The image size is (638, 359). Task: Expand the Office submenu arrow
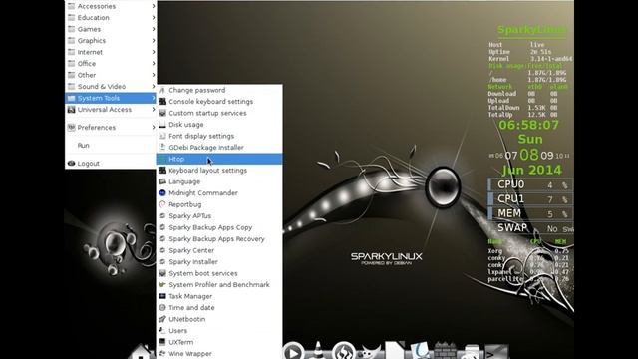pyautogui.click(x=154, y=63)
